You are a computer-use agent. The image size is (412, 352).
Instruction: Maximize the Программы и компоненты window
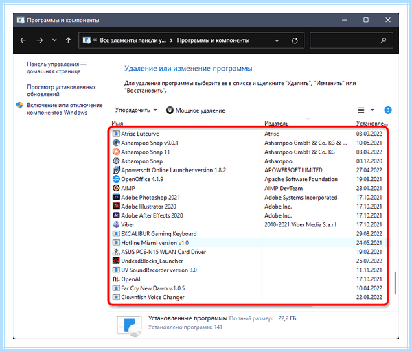[366, 20]
